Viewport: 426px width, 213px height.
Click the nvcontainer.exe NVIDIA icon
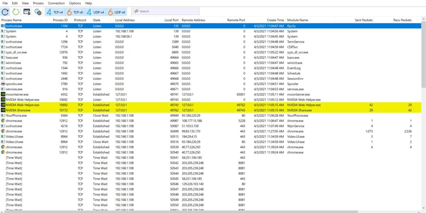3,94
